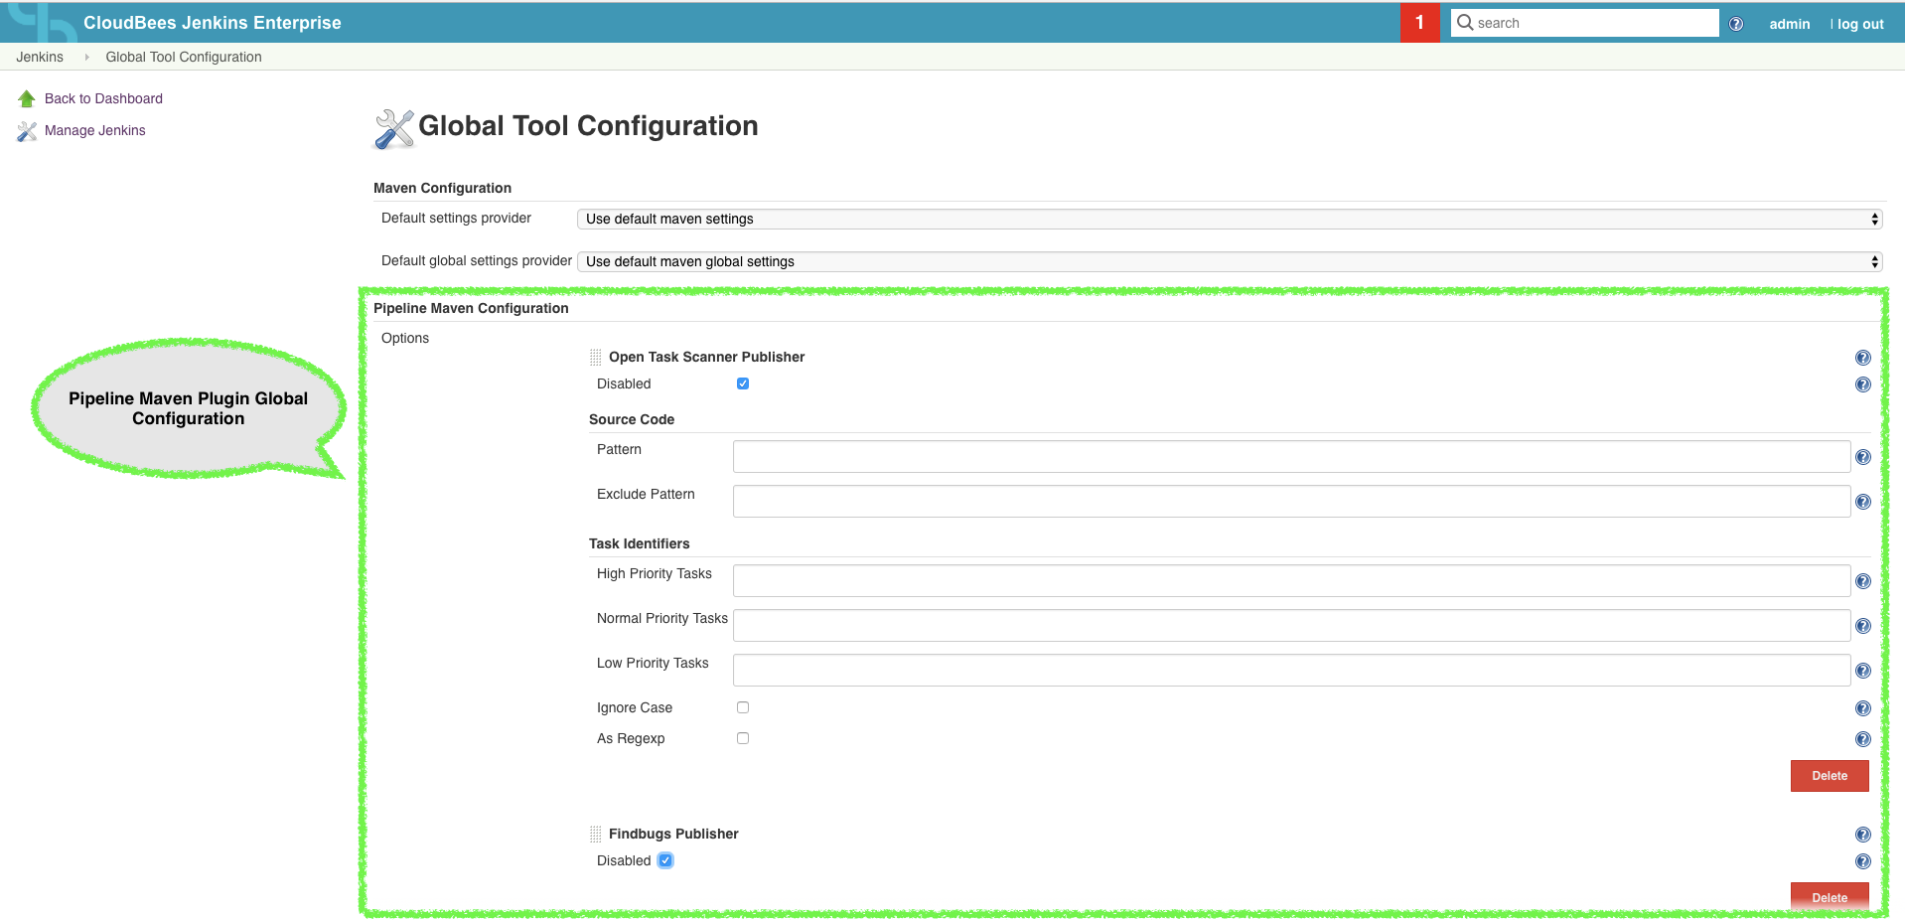Open help for Ignore Case option
1905x920 pixels.
pyautogui.click(x=1863, y=708)
